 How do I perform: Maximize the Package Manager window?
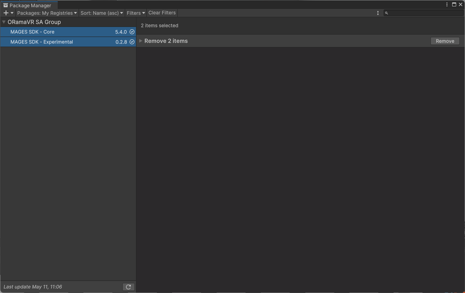454,4
